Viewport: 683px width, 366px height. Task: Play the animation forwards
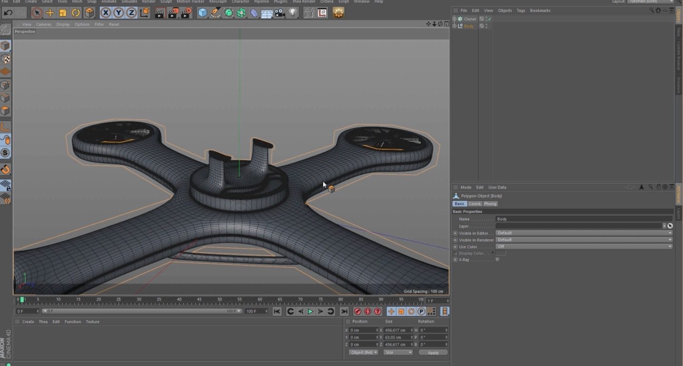pyautogui.click(x=310, y=311)
